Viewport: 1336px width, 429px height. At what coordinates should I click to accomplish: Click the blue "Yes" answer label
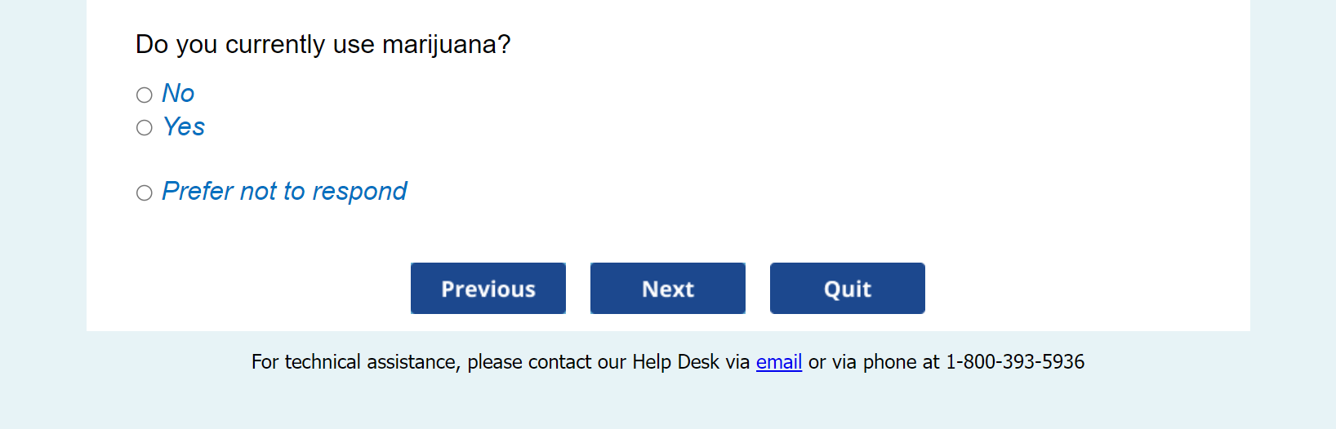[184, 127]
